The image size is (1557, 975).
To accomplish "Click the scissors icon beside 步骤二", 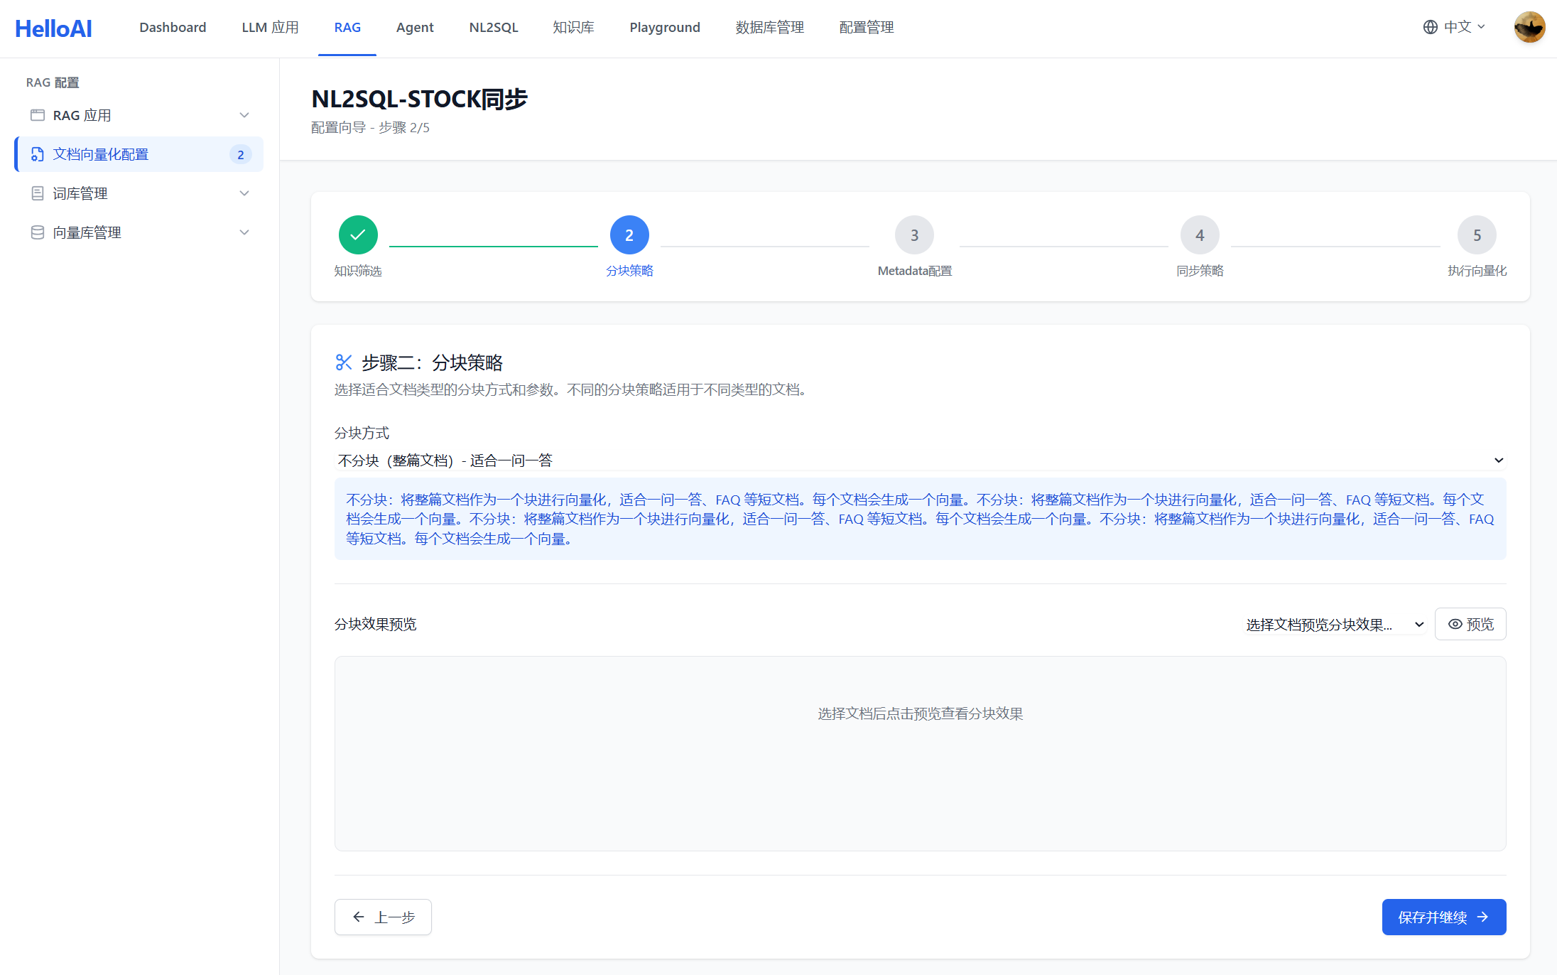I will [344, 362].
